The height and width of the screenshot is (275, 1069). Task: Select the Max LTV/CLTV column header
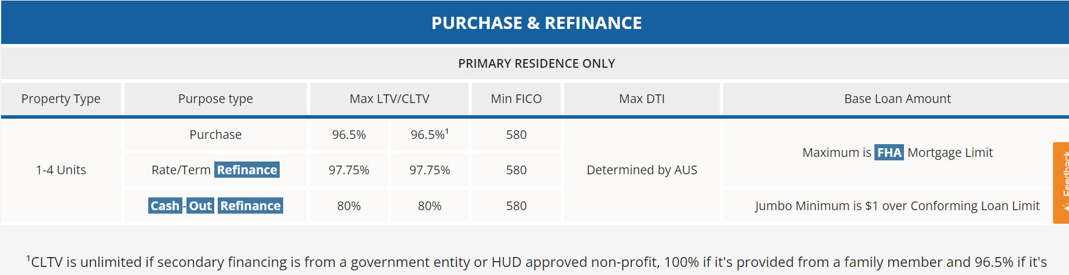point(389,99)
